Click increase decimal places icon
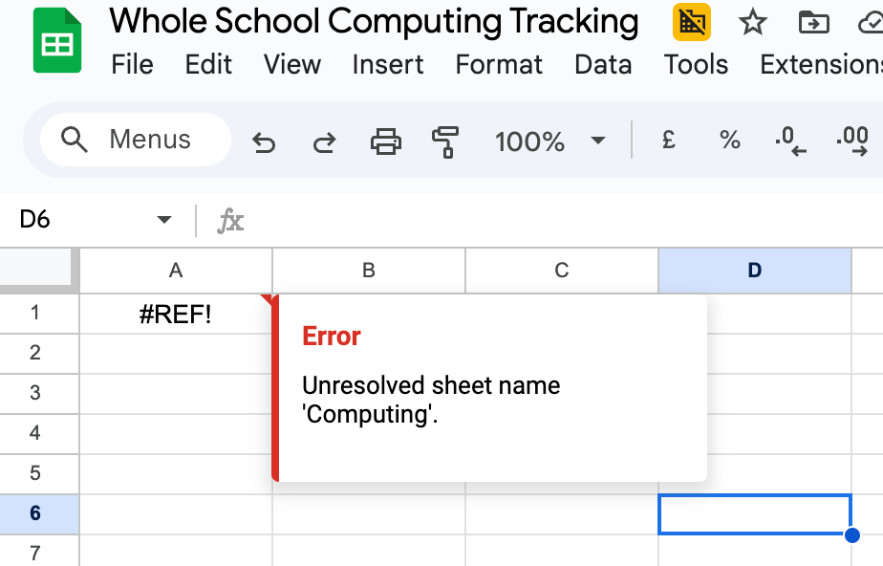This screenshot has width=883, height=566. click(x=851, y=141)
